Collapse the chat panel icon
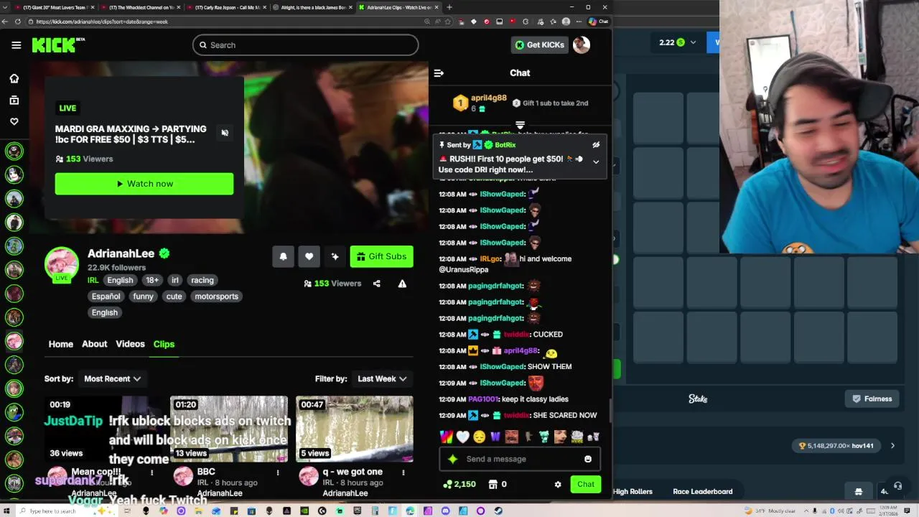Image resolution: width=919 pixels, height=517 pixels. point(439,73)
